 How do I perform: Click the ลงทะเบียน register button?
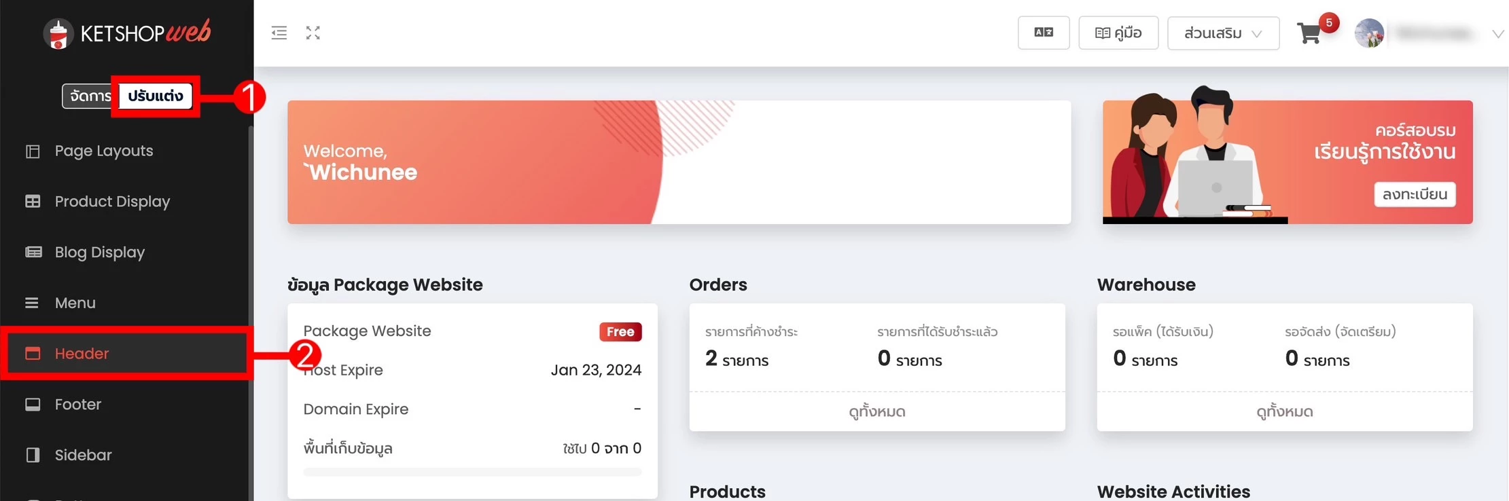coord(1415,194)
